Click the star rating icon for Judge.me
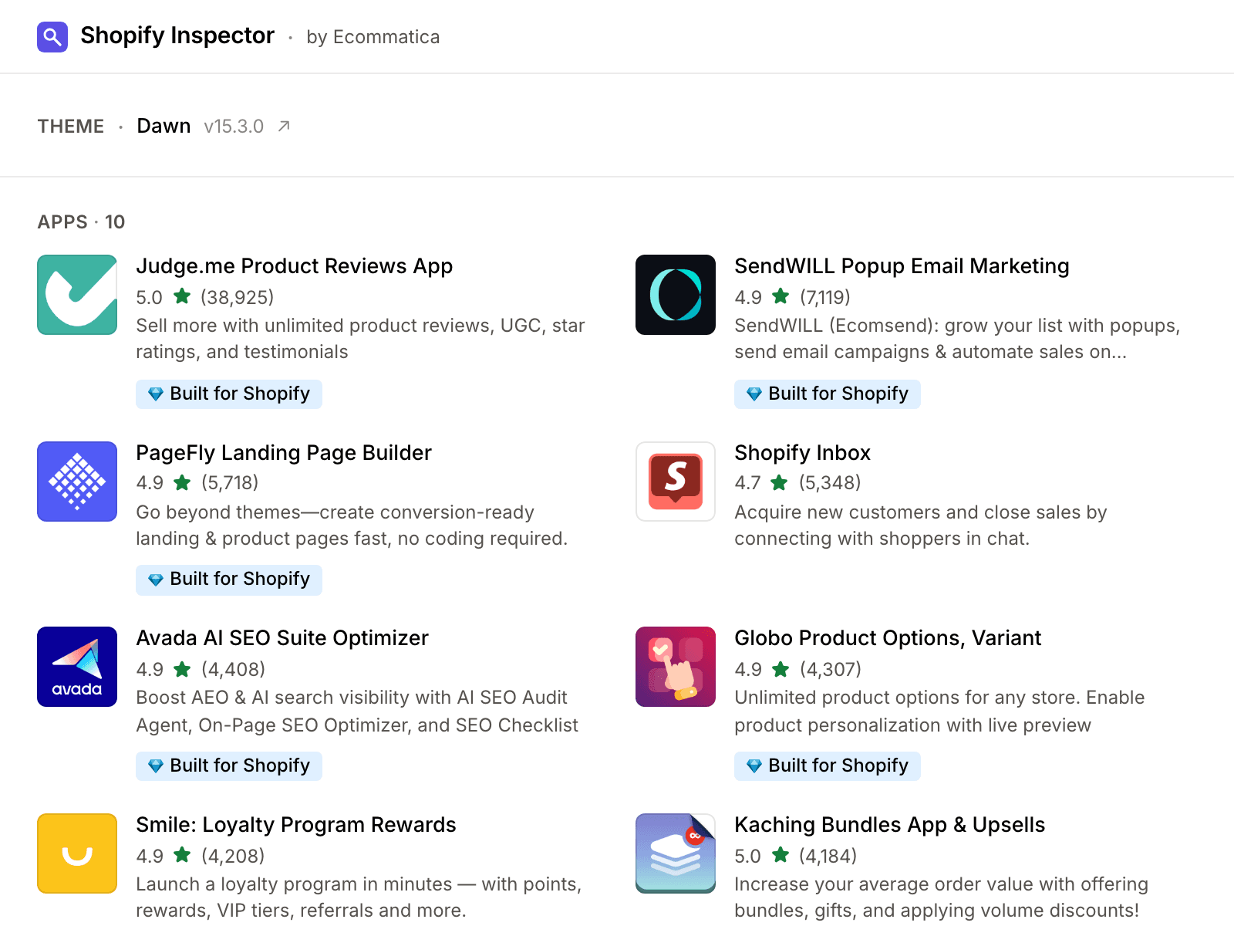This screenshot has height=926, width=1234. (x=182, y=296)
